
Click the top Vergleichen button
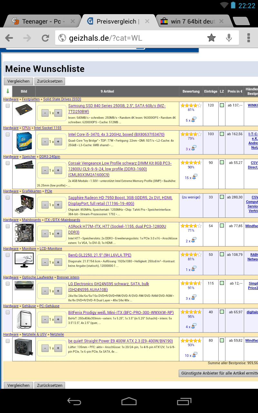point(18,81)
